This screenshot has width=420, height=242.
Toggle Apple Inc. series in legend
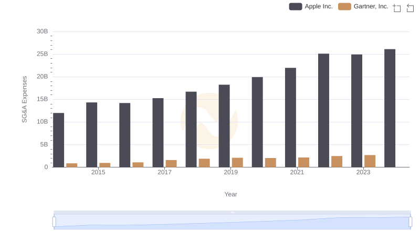pyautogui.click(x=311, y=6)
